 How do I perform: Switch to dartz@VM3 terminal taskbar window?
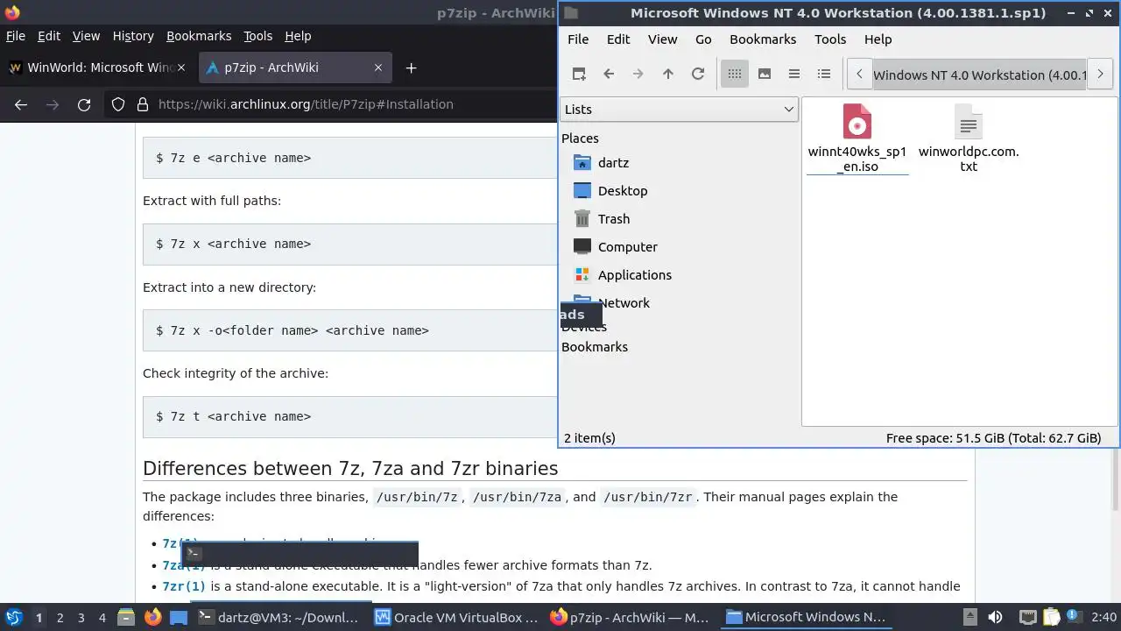[280, 617]
